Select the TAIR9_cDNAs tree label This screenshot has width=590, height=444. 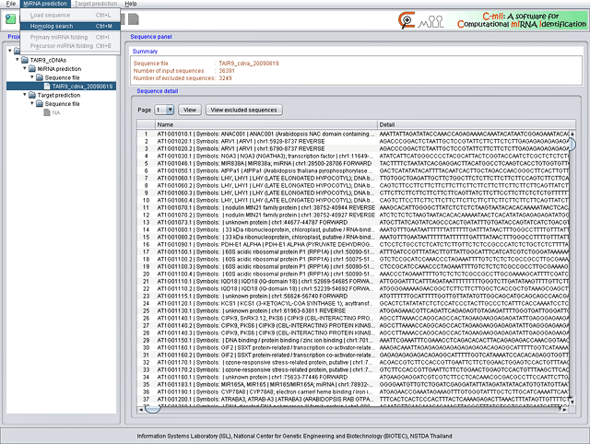(48, 60)
